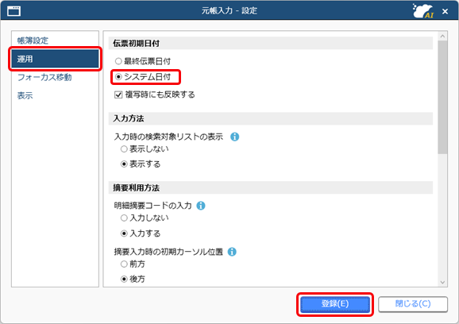Click the scrollbar up arrow
Viewport: 459px width, 324px height.
pos(442,36)
